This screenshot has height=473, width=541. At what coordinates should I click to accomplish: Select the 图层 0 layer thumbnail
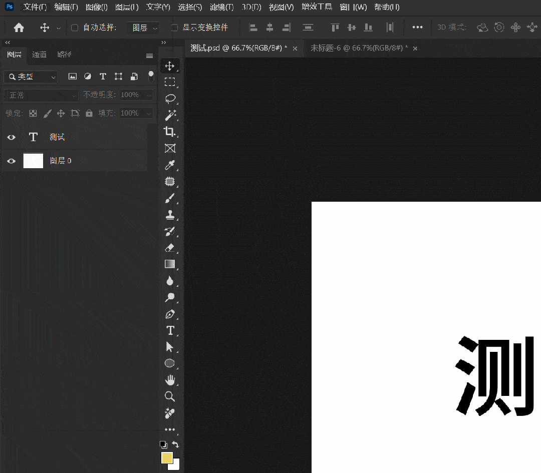[x=33, y=161]
